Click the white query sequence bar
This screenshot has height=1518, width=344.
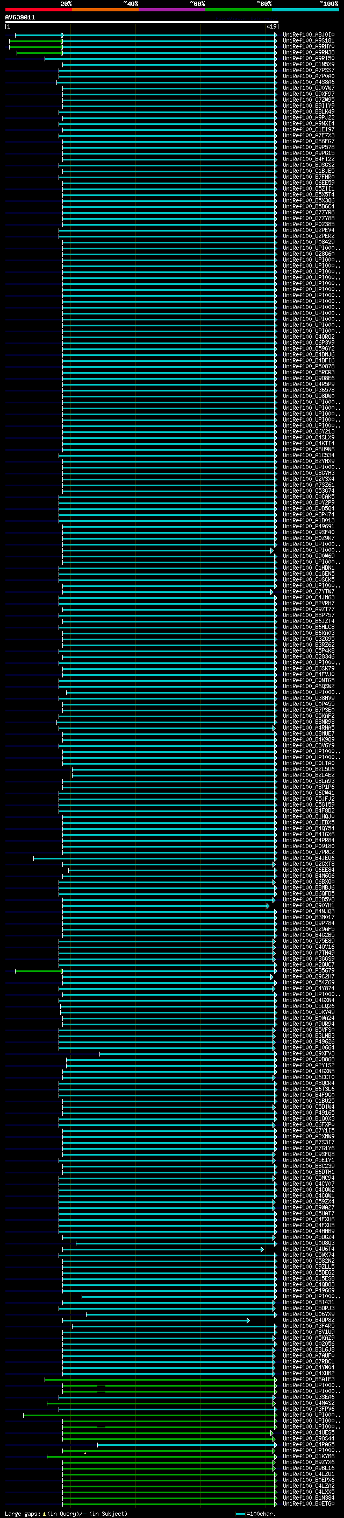pos(142,23)
